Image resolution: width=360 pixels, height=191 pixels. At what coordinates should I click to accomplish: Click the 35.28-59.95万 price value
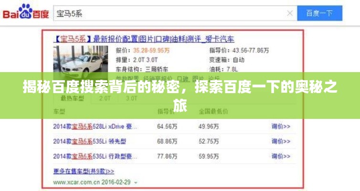coord(151,50)
